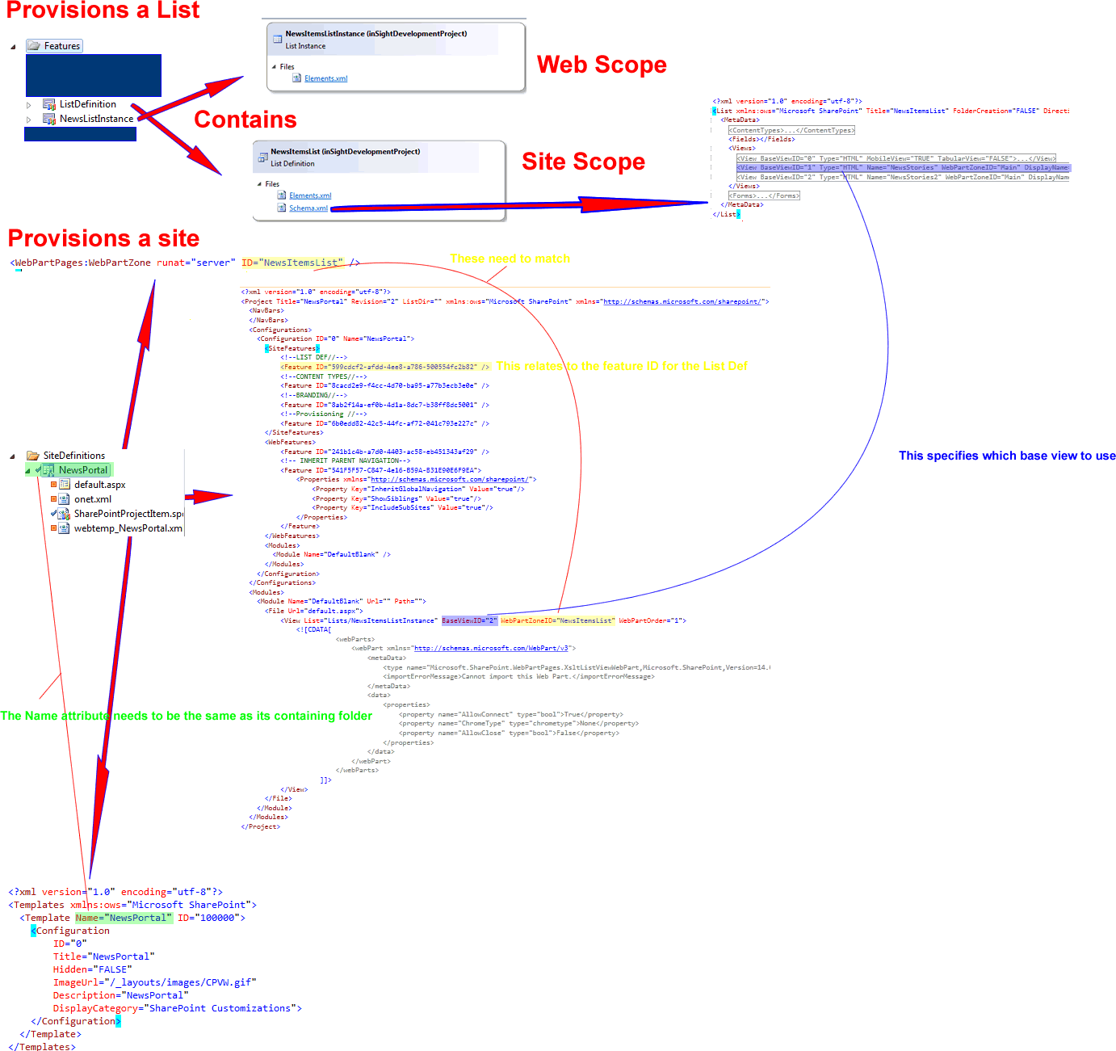Collapse the Features tree node
The height and width of the screenshot is (1051, 1116).
(x=13, y=47)
